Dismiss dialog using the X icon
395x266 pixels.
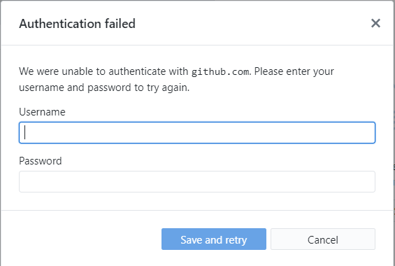tap(375, 23)
